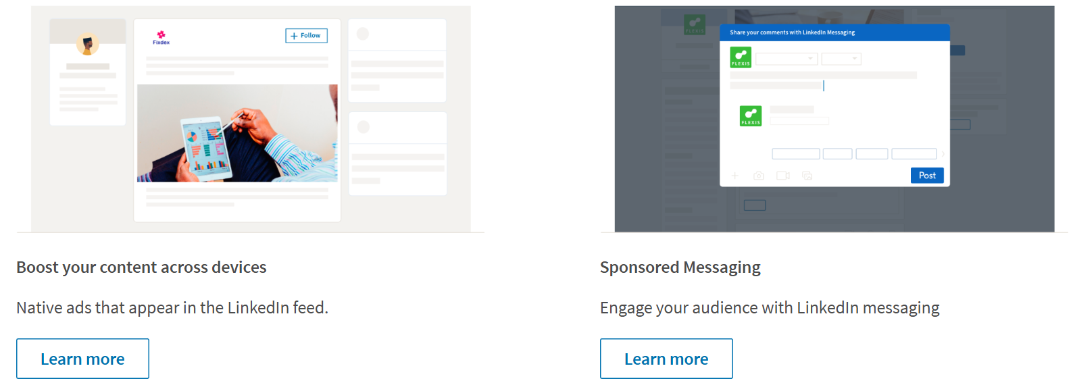Click the Flexis logo in the message preview

pyautogui.click(x=751, y=116)
